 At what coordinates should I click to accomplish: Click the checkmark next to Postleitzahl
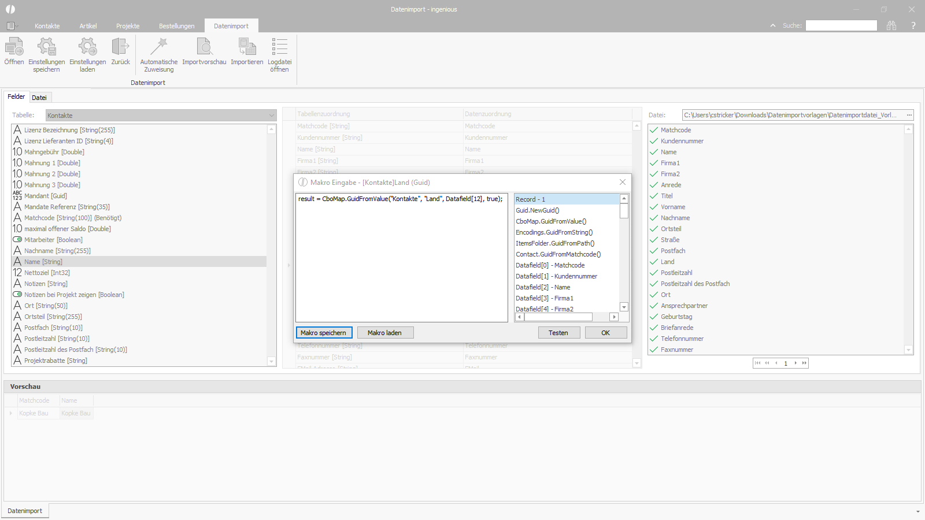654,273
